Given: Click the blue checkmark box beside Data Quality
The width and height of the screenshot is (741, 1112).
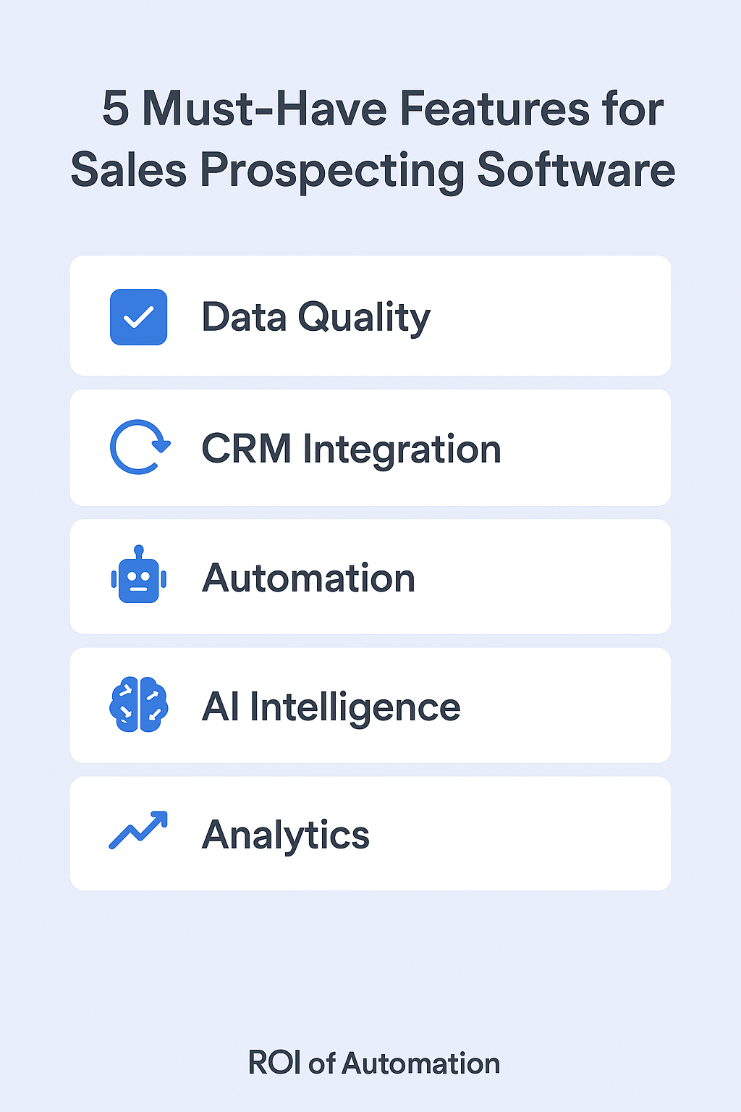Looking at the screenshot, I should (138, 317).
